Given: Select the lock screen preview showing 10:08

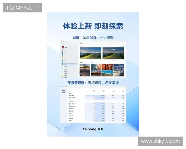Looking at the screenshot, I should coord(113,53).
